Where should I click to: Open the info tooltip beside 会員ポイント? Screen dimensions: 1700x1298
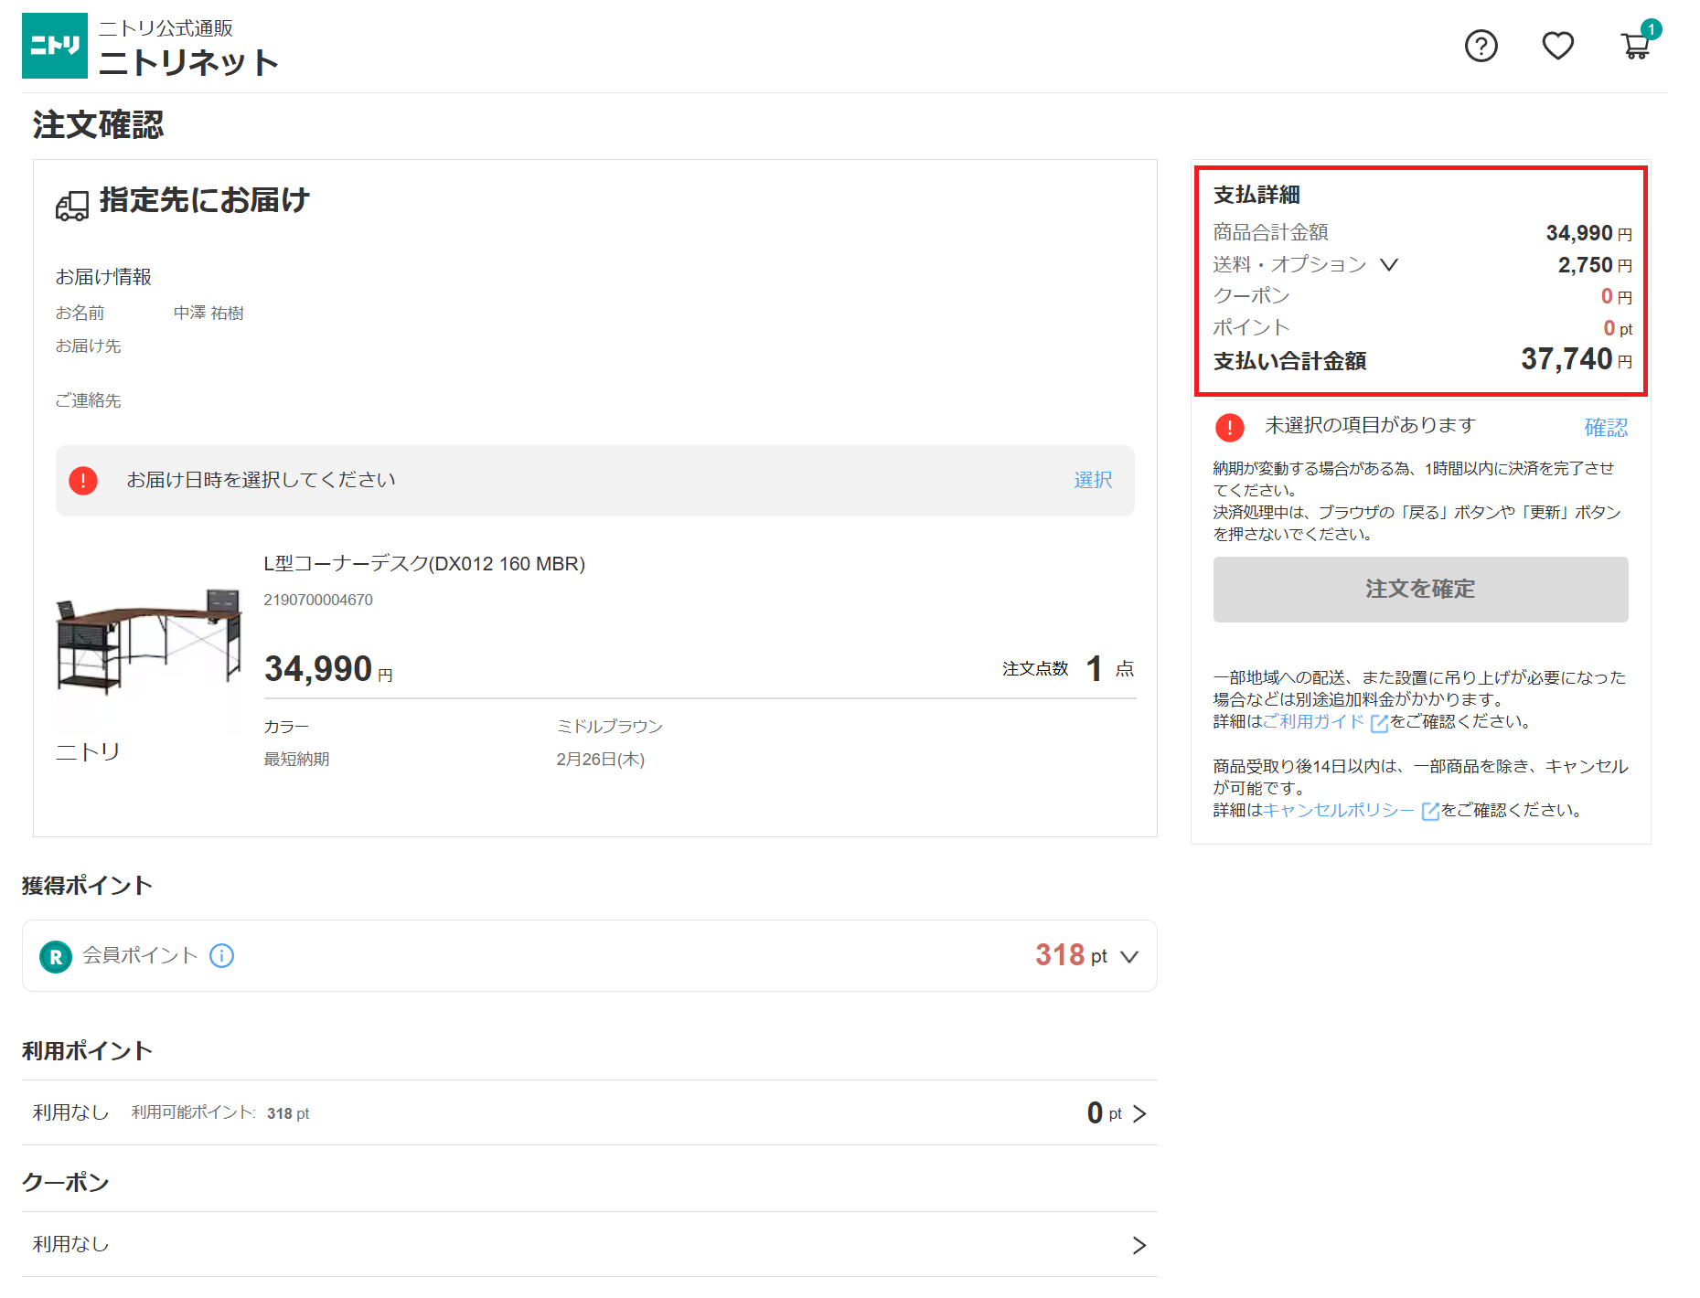(x=220, y=956)
